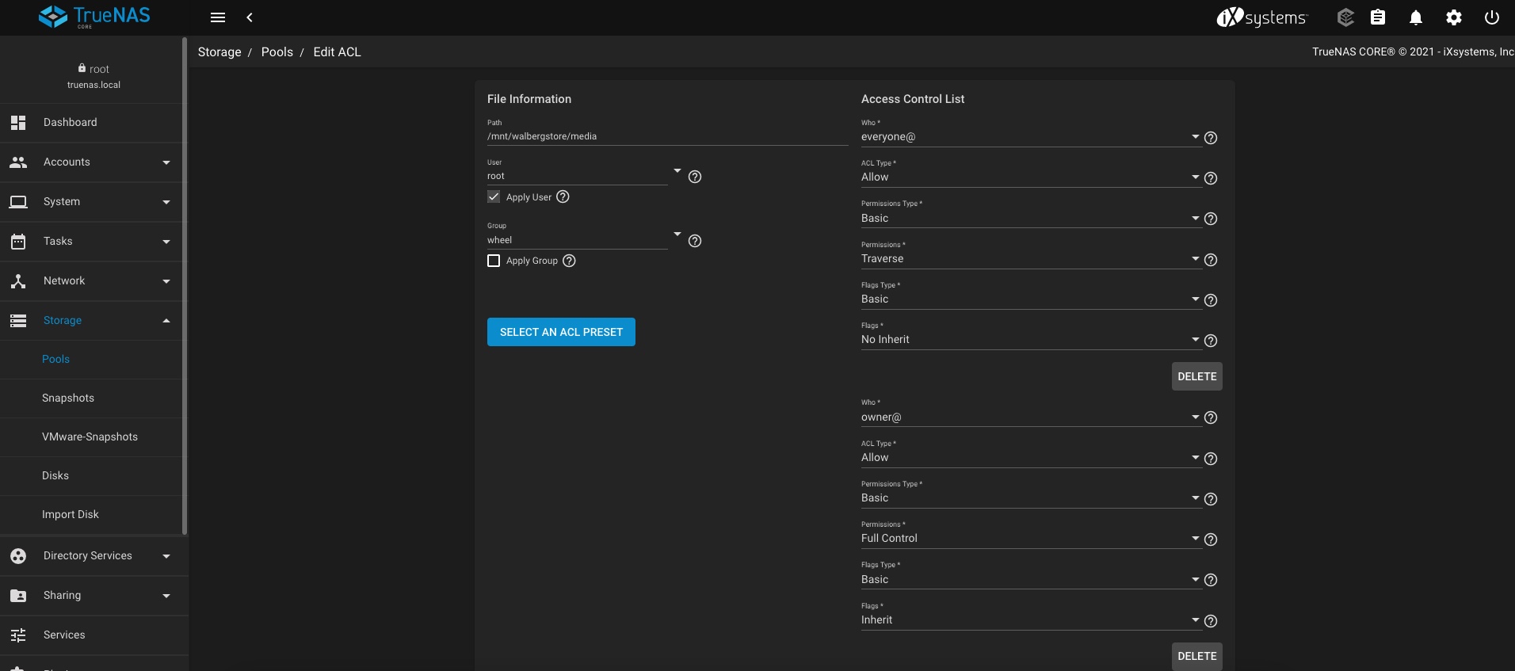Click the Sharing folder icon
Viewport: 1515px width, 671px height.
[18, 596]
